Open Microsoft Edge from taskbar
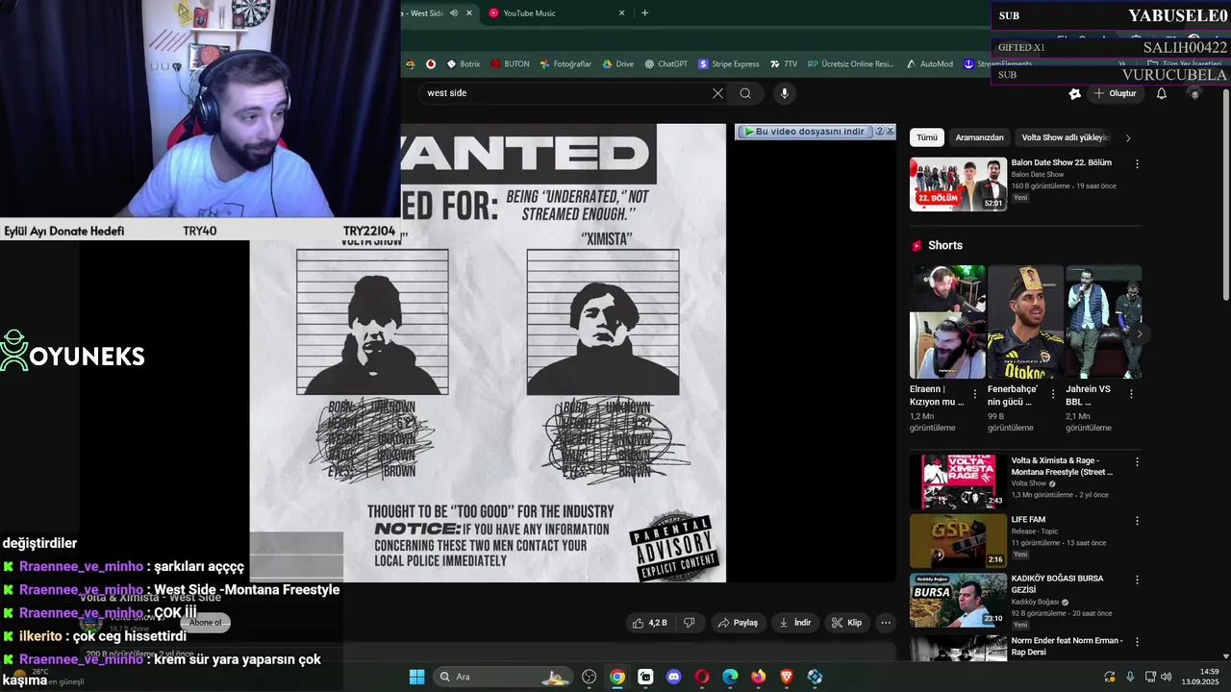Screen dimensions: 1231x692 [x=730, y=677]
